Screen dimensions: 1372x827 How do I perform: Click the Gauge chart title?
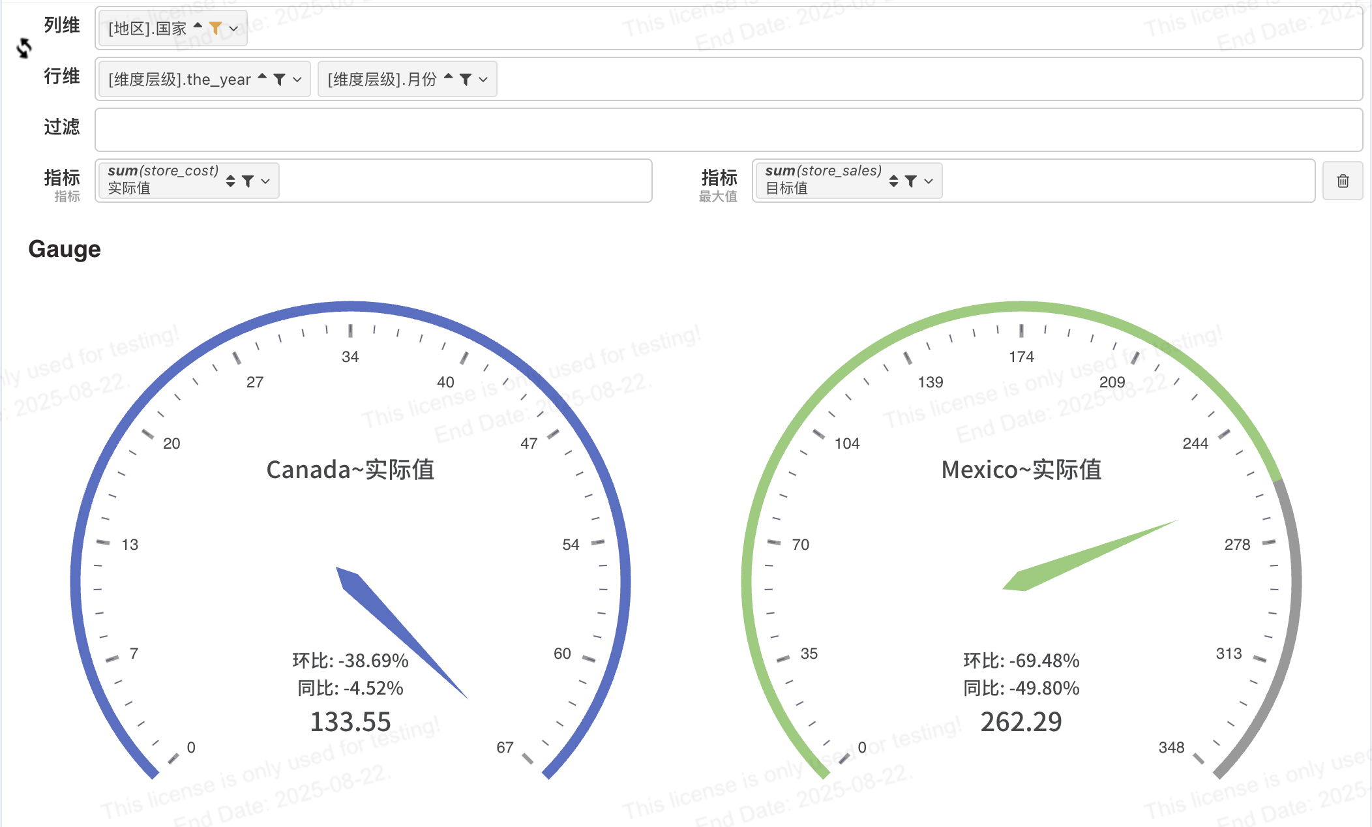65,249
